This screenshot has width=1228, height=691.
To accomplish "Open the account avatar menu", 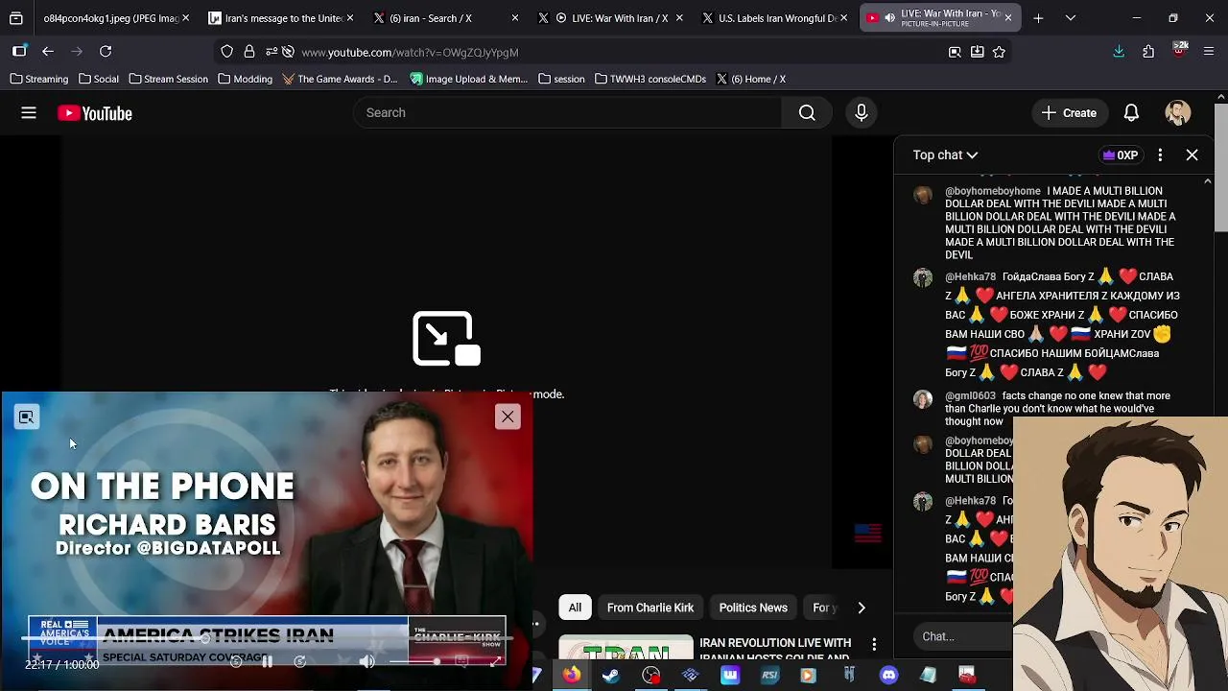I will pyautogui.click(x=1178, y=113).
